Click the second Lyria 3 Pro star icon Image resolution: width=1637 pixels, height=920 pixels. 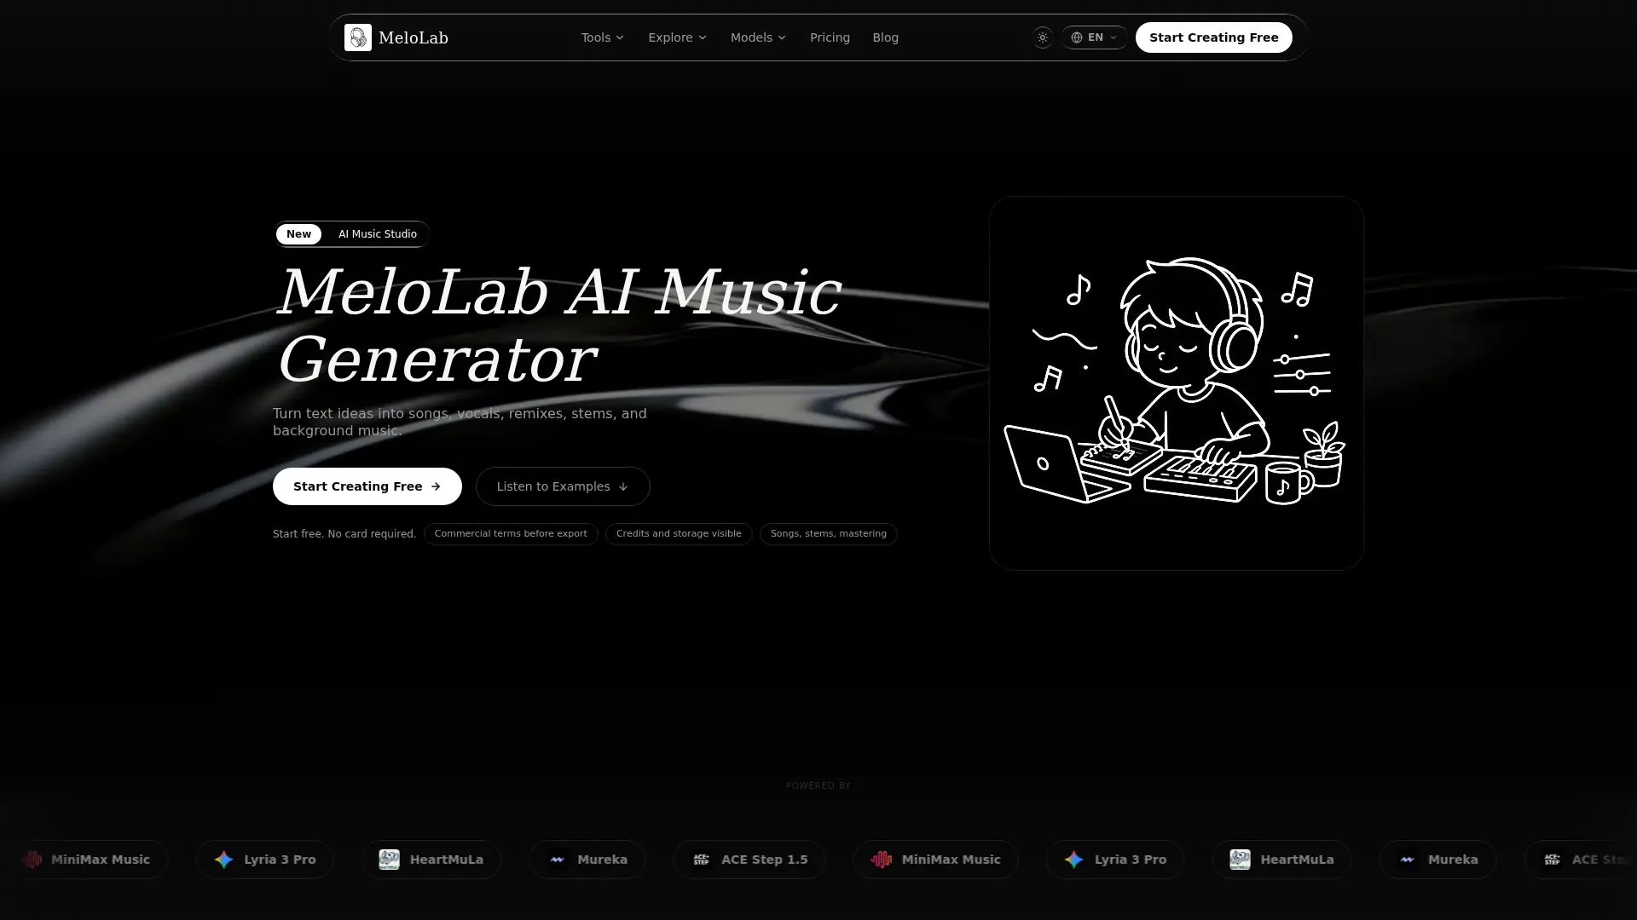point(1074,860)
